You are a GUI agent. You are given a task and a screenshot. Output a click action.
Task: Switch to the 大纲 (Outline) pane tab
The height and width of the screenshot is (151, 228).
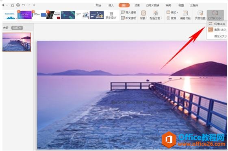coord(6,28)
